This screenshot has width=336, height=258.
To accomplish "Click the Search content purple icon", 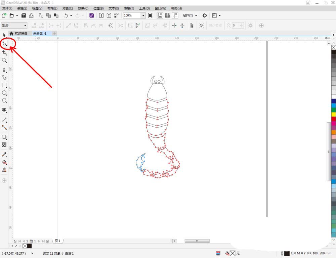I will (91, 15).
